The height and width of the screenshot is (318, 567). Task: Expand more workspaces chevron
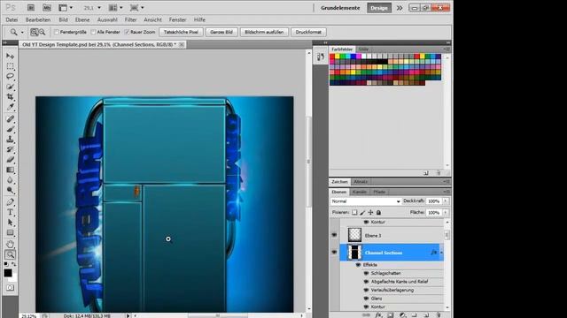coord(400,8)
